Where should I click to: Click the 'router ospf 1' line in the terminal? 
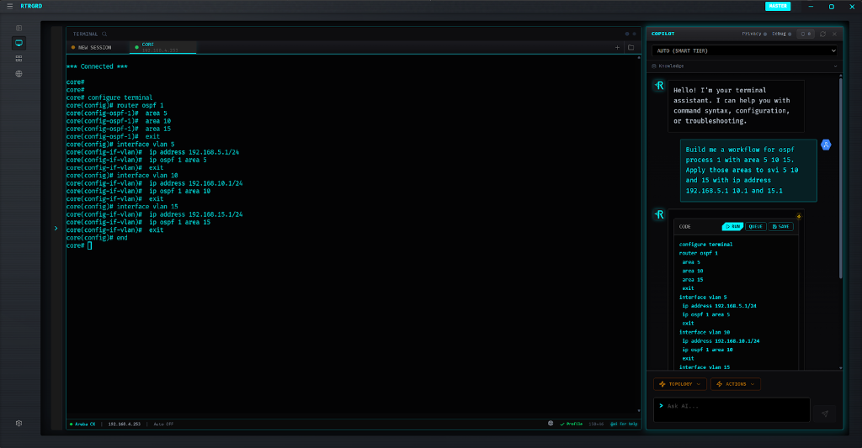point(114,105)
